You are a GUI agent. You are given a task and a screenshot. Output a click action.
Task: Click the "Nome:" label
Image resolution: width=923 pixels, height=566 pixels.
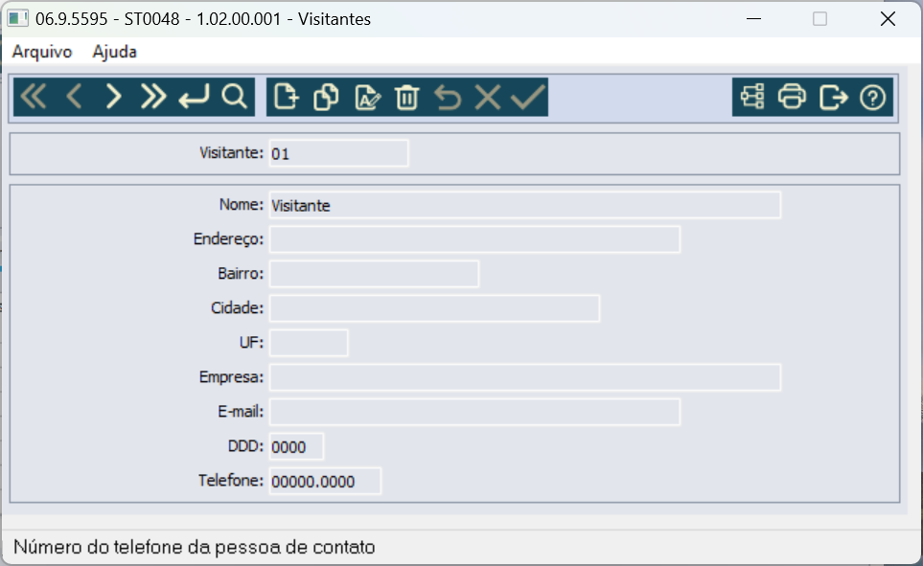242,205
